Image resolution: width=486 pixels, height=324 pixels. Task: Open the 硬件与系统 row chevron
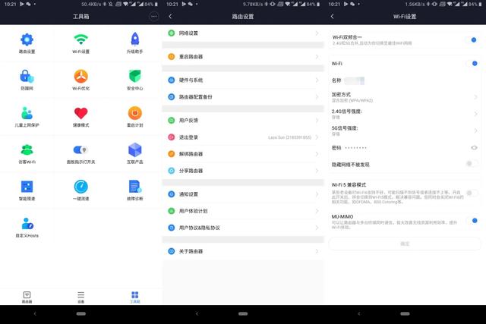click(x=317, y=80)
